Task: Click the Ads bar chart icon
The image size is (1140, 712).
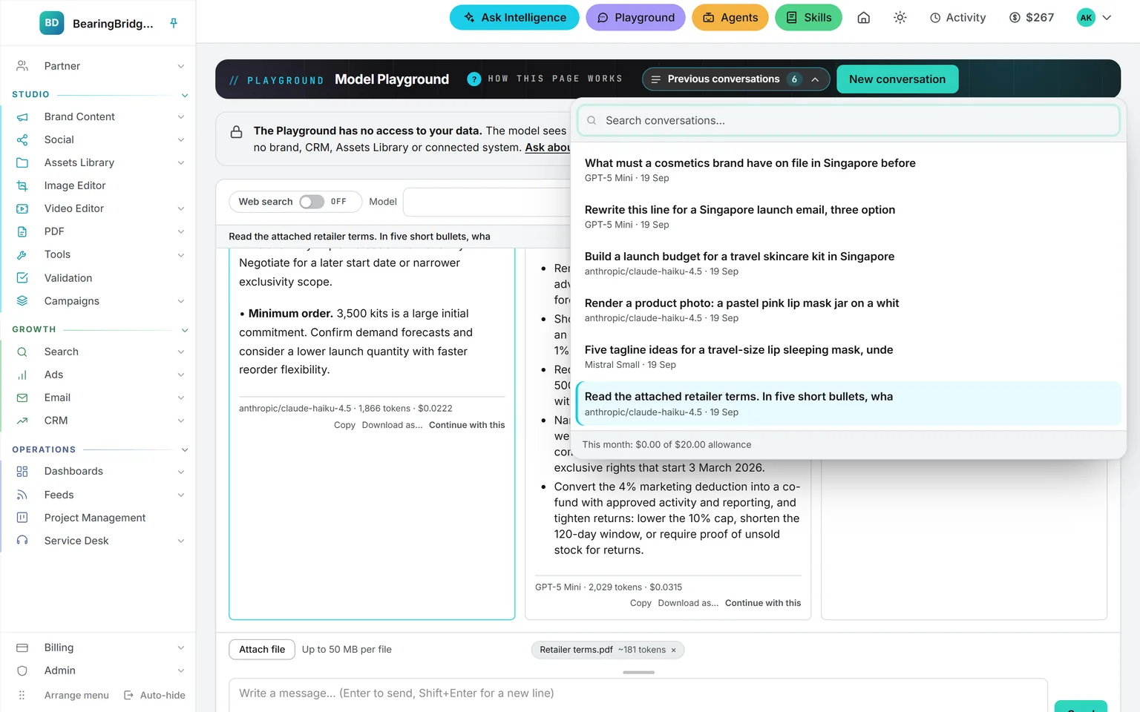Action: click(x=22, y=375)
